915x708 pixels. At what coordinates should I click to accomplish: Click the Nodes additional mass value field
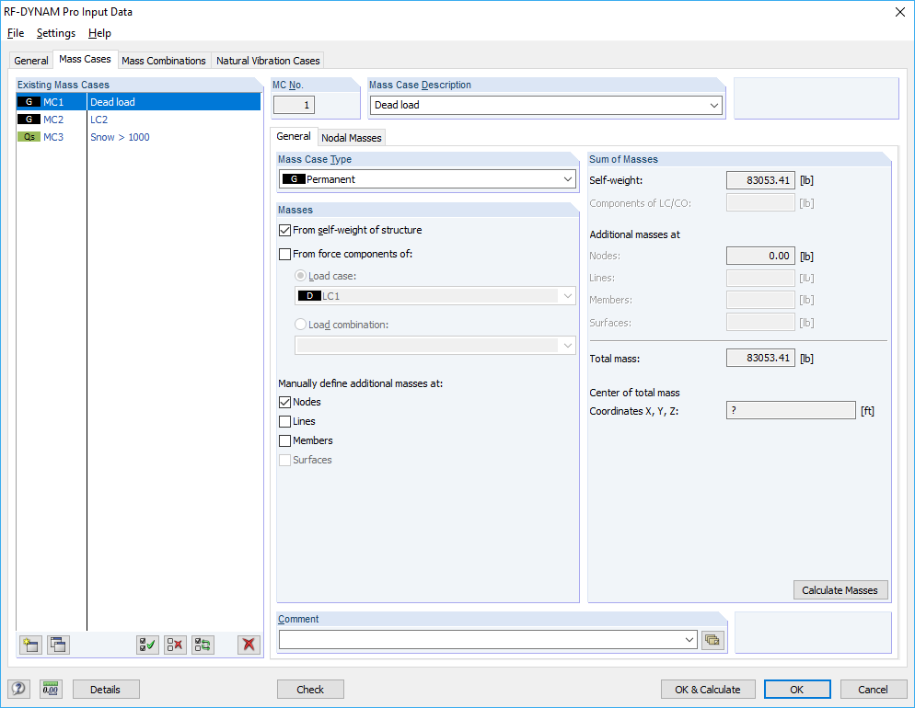click(x=760, y=256)
